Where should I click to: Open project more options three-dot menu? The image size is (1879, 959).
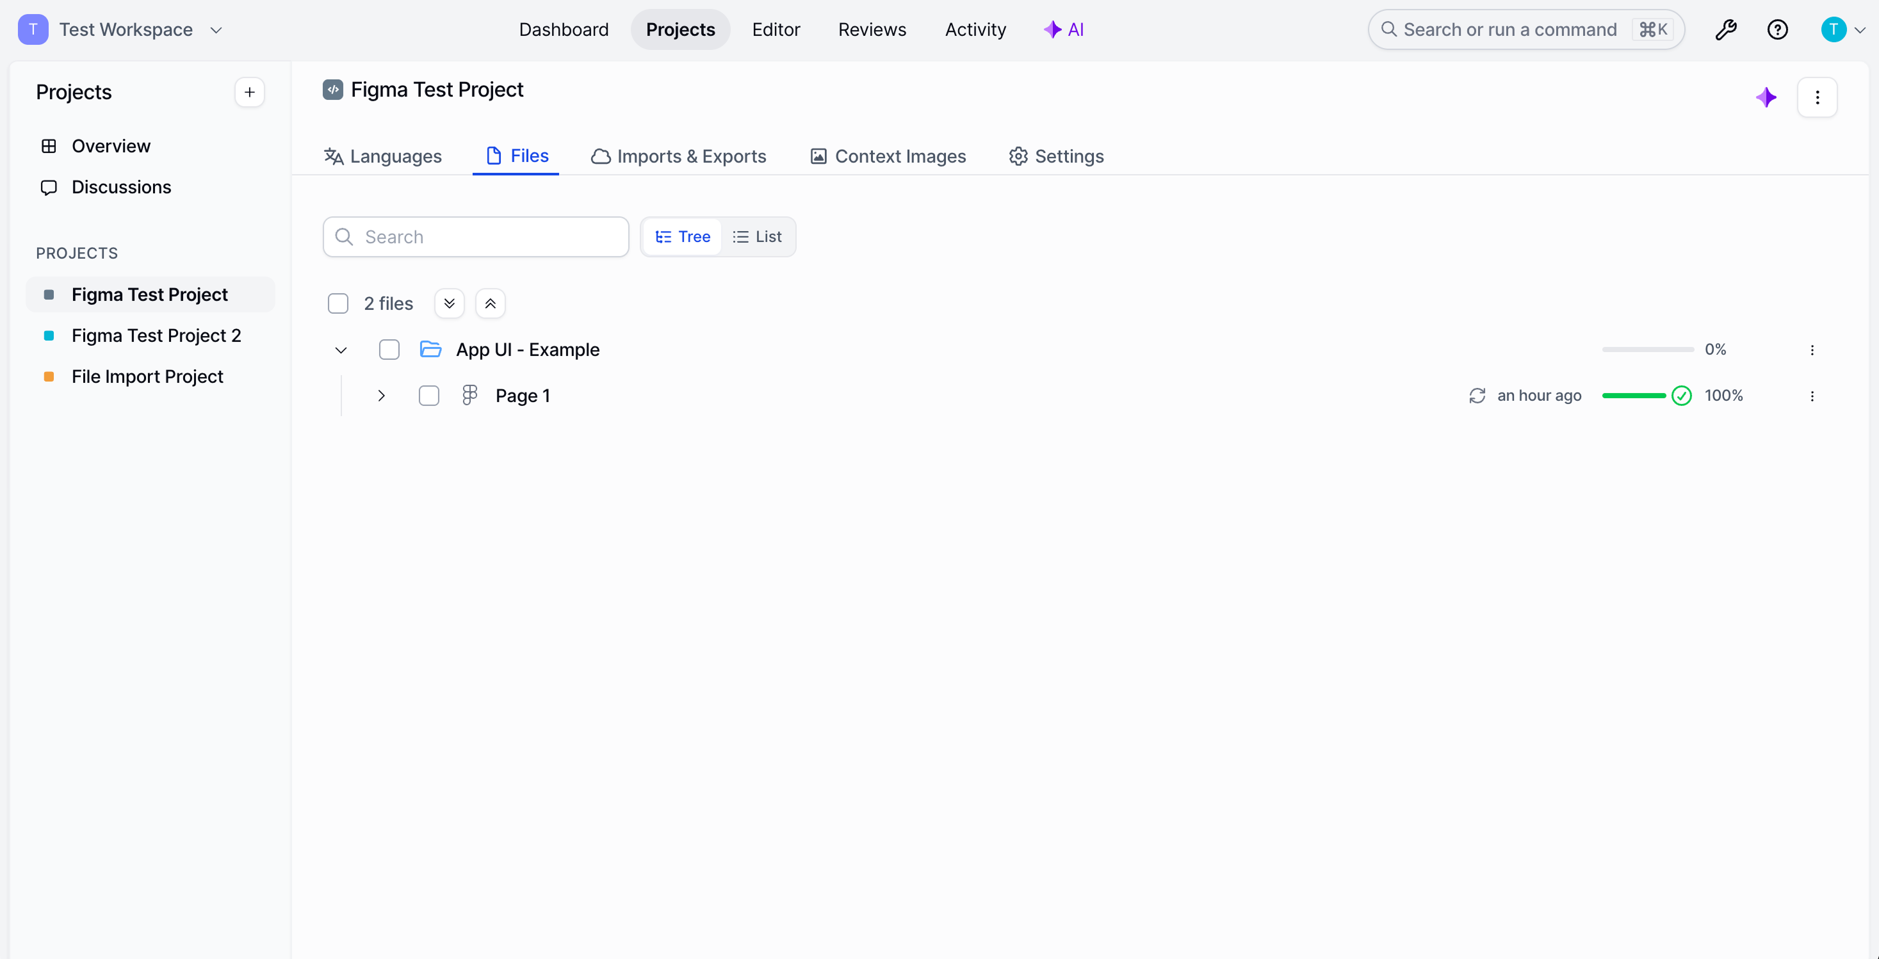(1818, 98)
